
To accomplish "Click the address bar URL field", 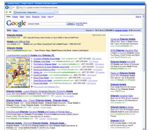I will point(80,7).
